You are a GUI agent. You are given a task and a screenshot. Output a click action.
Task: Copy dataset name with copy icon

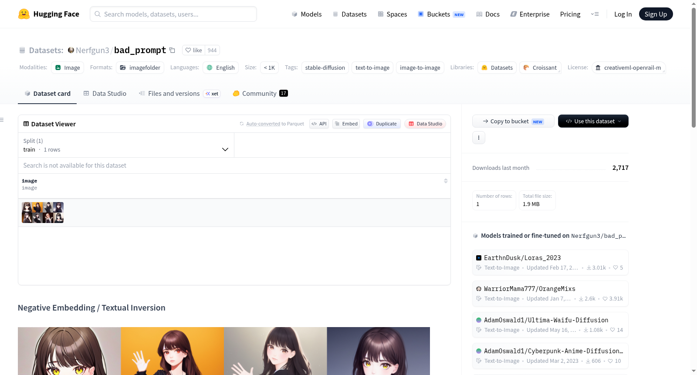[172, 50]
